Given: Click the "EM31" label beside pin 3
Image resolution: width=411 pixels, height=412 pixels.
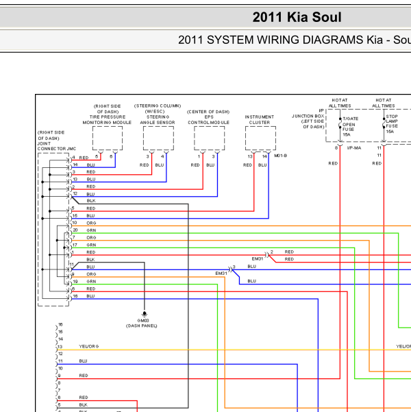Looking at the screenshot, I should (x=221, y=274).
